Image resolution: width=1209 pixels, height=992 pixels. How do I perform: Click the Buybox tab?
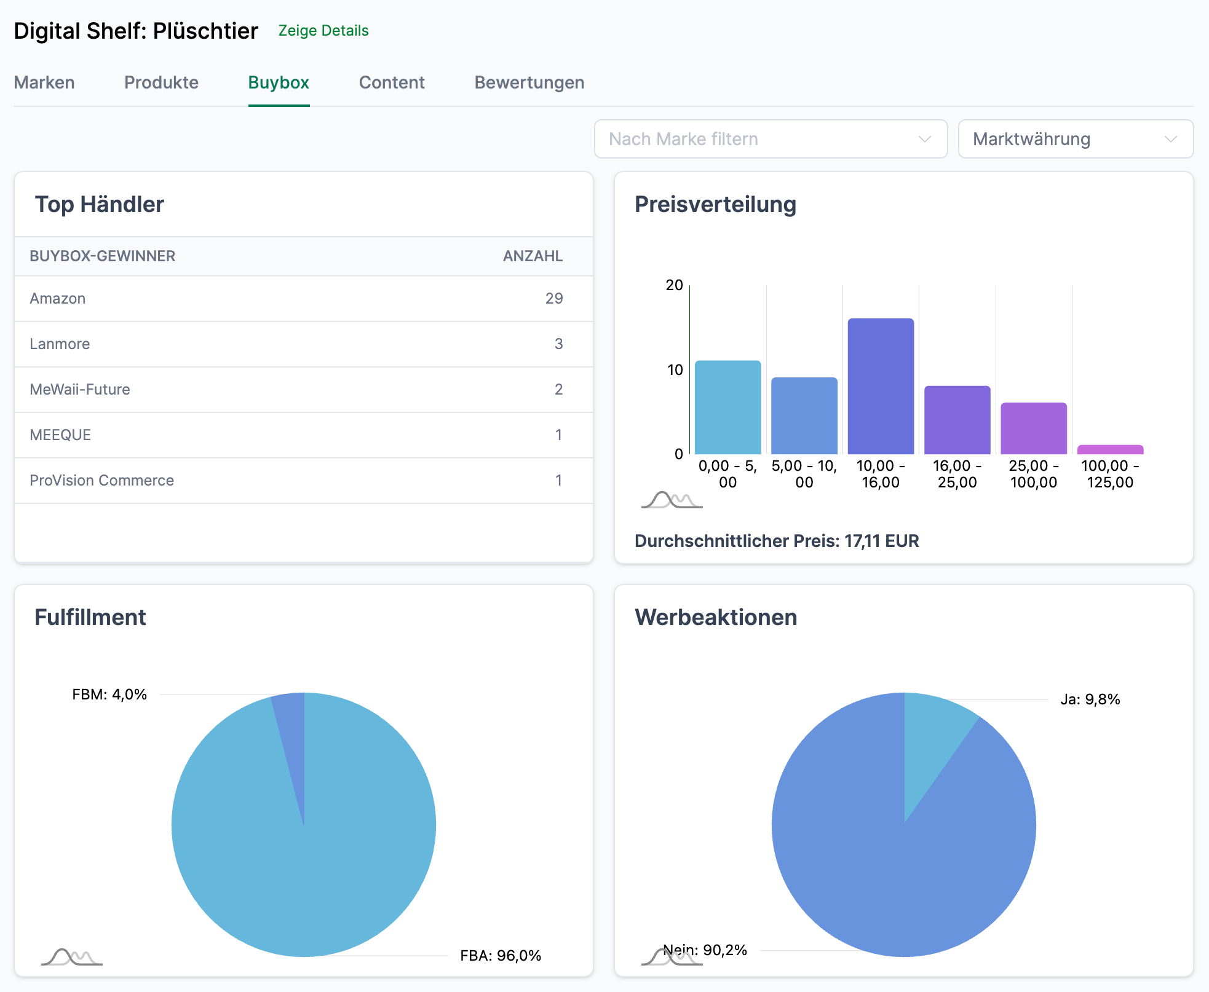tap(279, 82)
